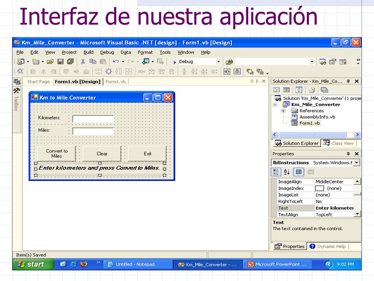Screen dimensions: 374x281
Task: Open the Server Explorer side tab icon
Action: [17, 82]
